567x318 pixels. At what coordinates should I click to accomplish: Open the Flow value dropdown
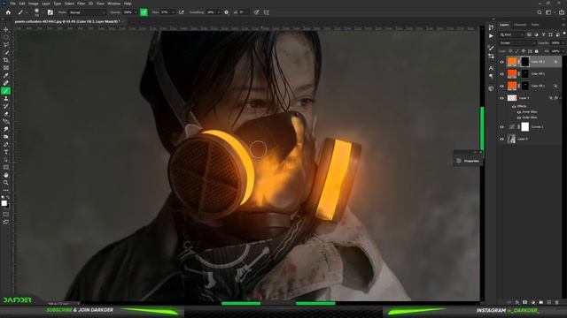[173, 12]
